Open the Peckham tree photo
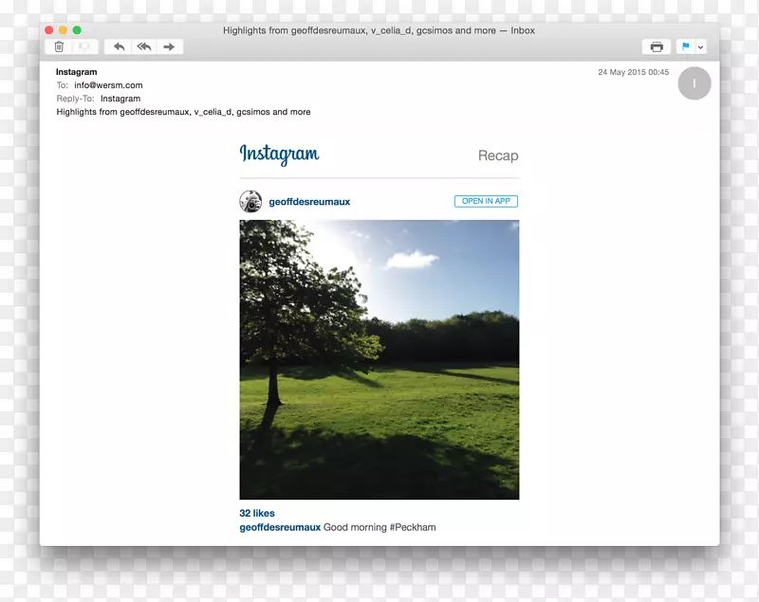 tap(379, 359)
